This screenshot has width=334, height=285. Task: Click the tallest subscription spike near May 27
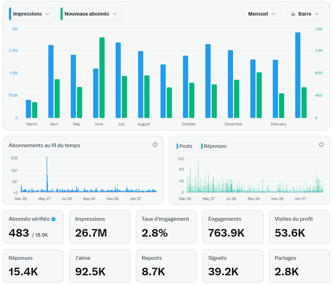point(47,174)
